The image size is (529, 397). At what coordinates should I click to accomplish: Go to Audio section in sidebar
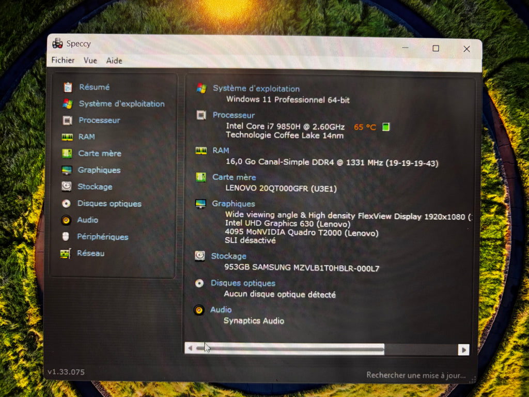(x=88, y=220)
